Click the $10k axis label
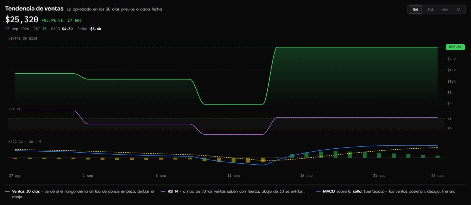The height and width of the screenshot is (205, 471). tap(451, 82)
